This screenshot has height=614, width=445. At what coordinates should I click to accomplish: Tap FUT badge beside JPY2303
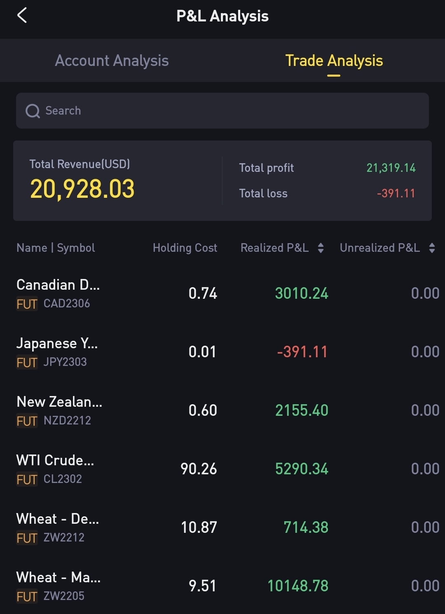27,362
